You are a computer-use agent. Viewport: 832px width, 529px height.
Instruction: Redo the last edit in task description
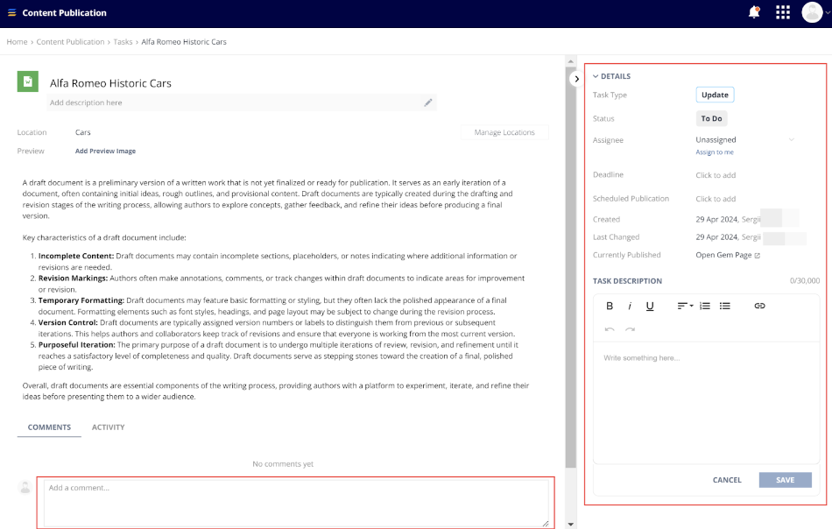(630, 329)
